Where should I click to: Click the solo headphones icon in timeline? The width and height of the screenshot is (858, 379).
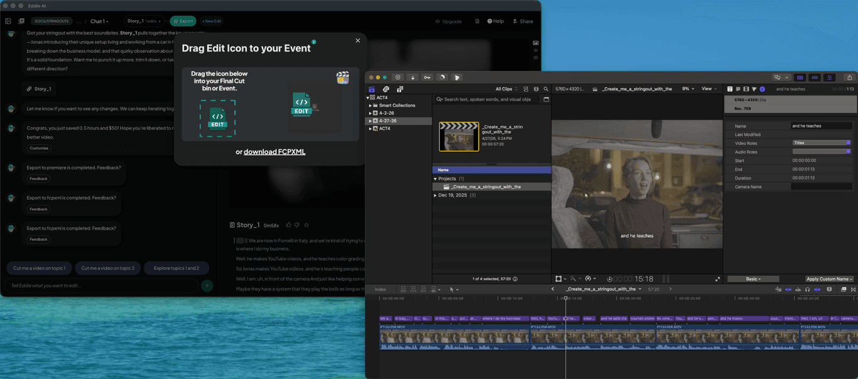pyautogui.click(x=807, y=289)
